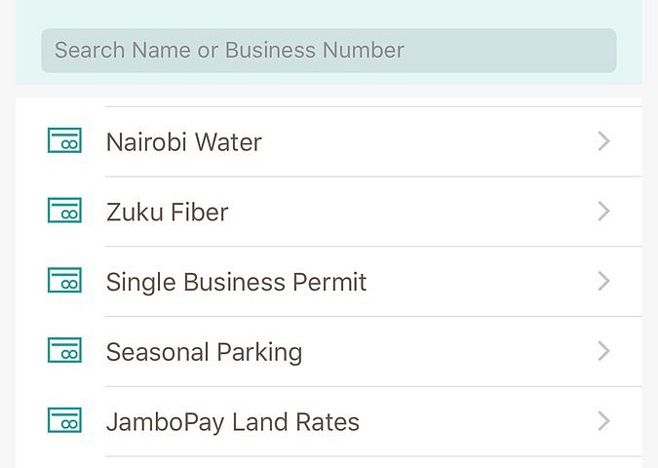This screenshot has width=658, height=468.
Task: Expand Nairobi Water via its chevron arrow
Action: [x=603, y=141]
